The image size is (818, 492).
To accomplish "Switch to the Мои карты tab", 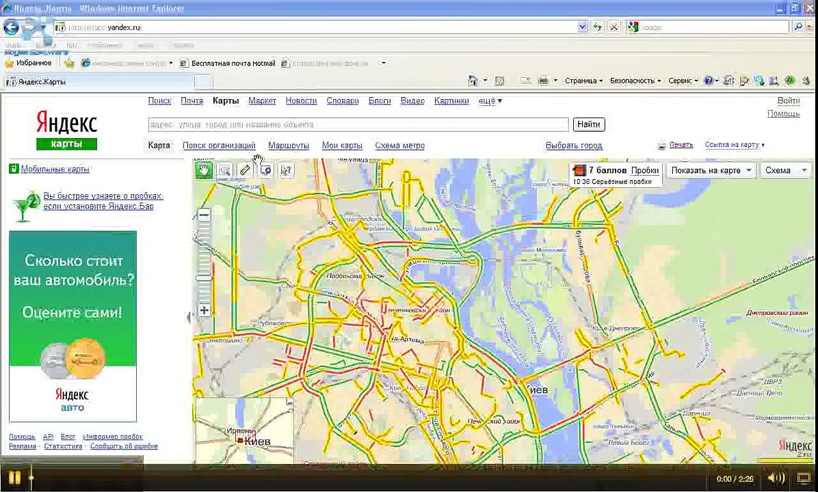I will (342, 146).
